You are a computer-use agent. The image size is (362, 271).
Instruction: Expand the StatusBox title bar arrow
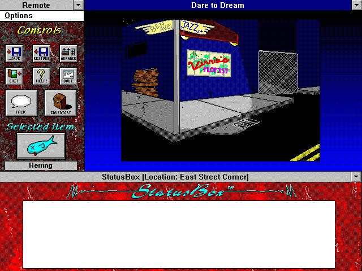[356, 177]
